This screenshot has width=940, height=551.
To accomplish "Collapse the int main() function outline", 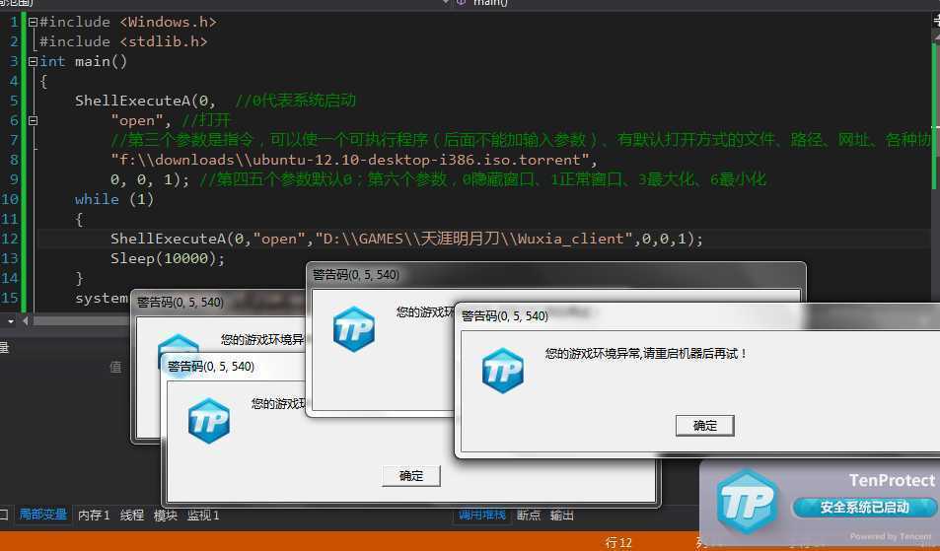I will tap(33, 62).
